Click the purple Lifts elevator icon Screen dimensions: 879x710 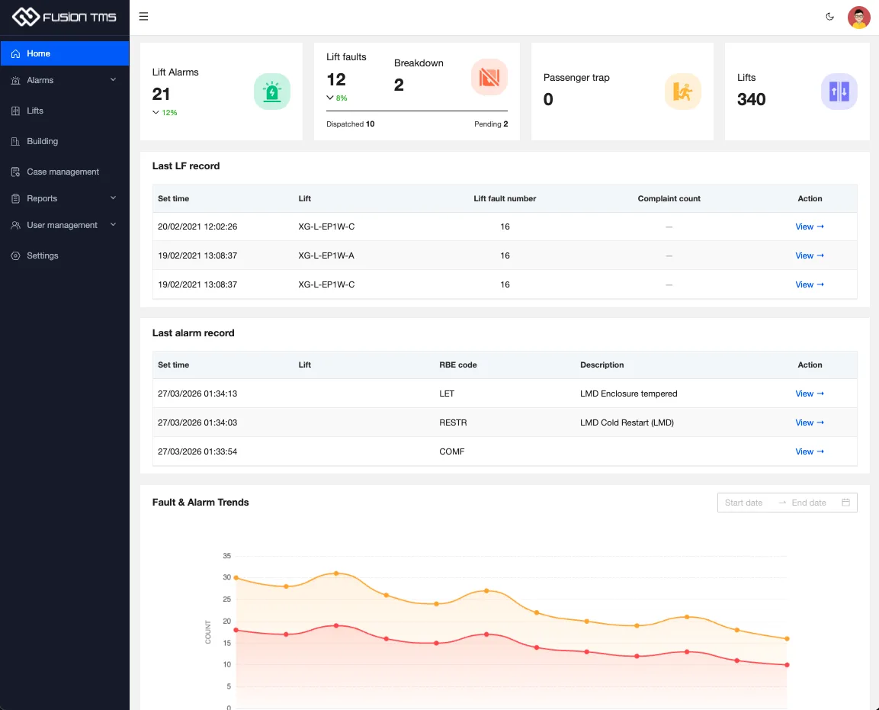(839, 92)
